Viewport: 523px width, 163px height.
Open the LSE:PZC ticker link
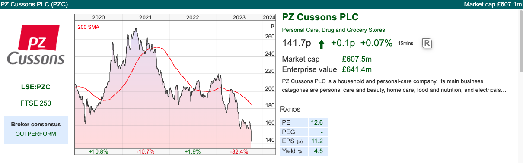click(36, 87)
